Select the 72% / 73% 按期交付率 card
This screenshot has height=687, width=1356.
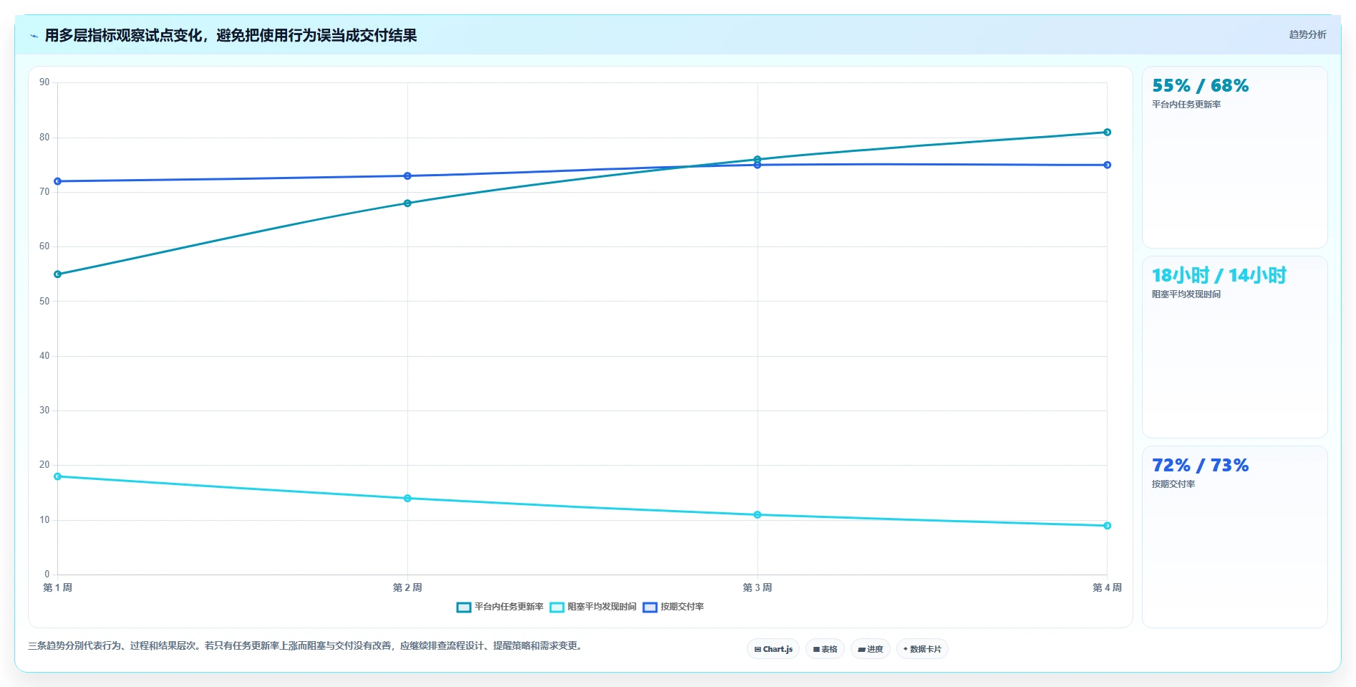point(1234,537)
